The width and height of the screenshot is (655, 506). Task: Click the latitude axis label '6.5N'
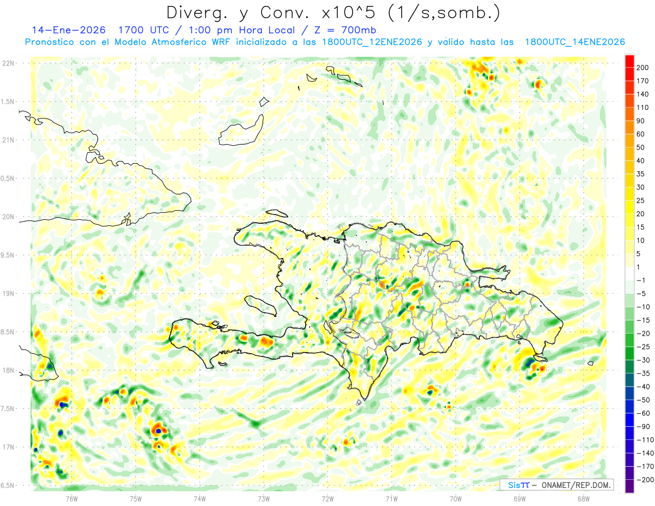[8, 486]
